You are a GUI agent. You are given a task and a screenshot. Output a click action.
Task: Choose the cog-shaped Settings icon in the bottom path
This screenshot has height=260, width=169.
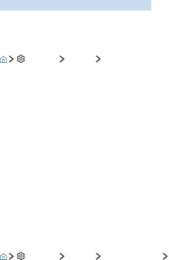[x=21, y=256]
